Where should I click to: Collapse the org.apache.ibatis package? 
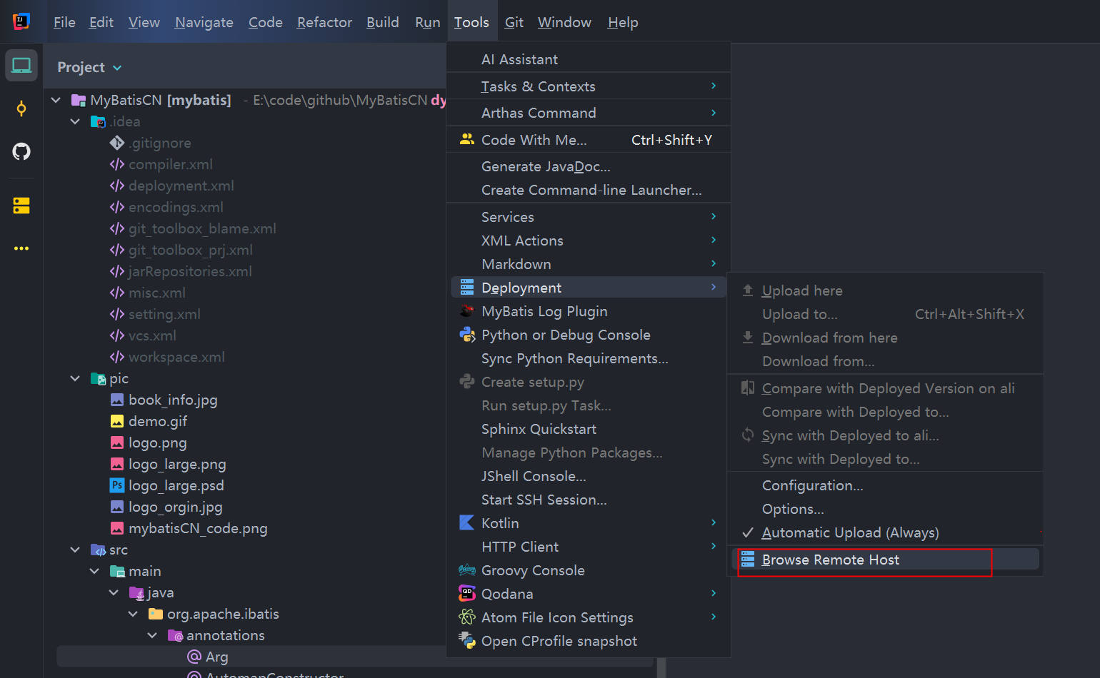pos(134,614)
